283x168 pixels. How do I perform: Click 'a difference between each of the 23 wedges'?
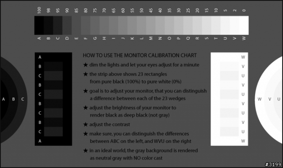[138, 99]
